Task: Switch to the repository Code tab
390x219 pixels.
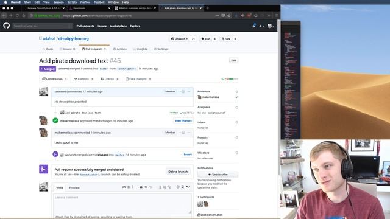Action: tap(48, 49)
